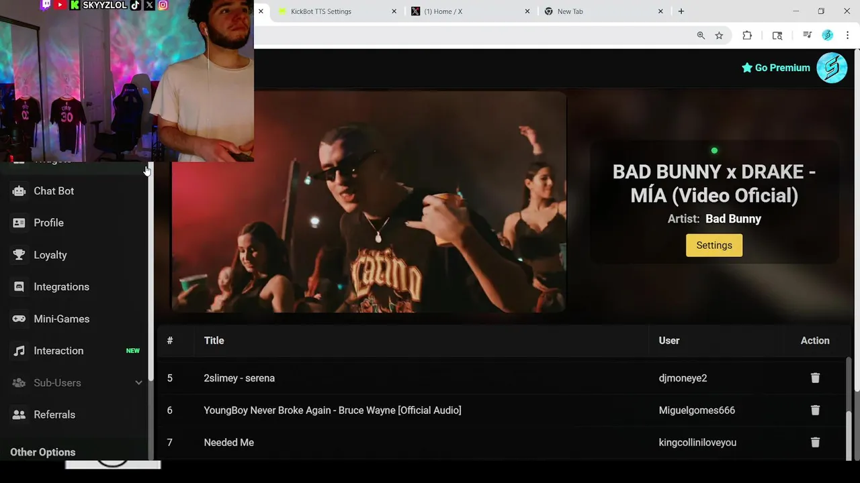
Task: Select the 2slimey - serena song title
Action: [x=239, y=378]
